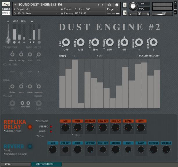Image resolution: width=178 pixels, height=167 pixels.
Task: Click the delay MIX knob
Action: (65, 128)
